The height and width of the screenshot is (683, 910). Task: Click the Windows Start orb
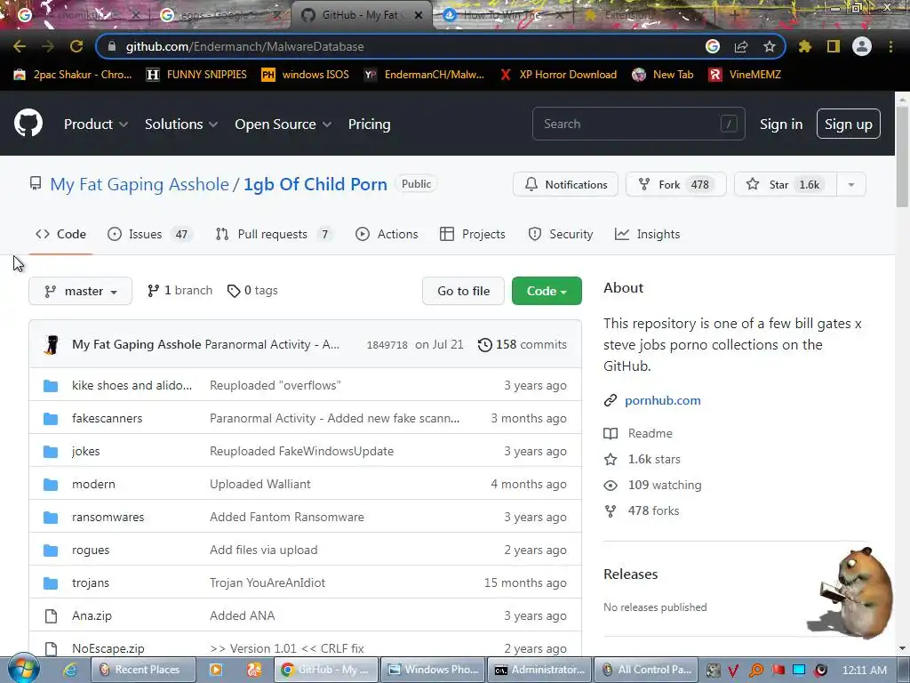pyautogui.click(x=24, y=669)
